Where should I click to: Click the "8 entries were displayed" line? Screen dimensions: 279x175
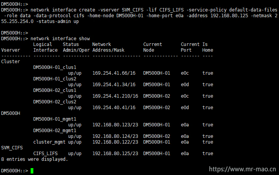34,159
